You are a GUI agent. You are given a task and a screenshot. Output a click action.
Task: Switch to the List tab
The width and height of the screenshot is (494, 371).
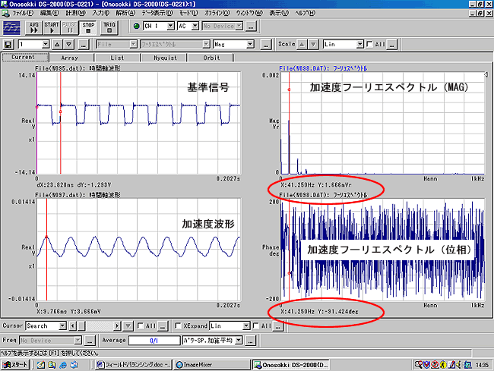(117, 58)
